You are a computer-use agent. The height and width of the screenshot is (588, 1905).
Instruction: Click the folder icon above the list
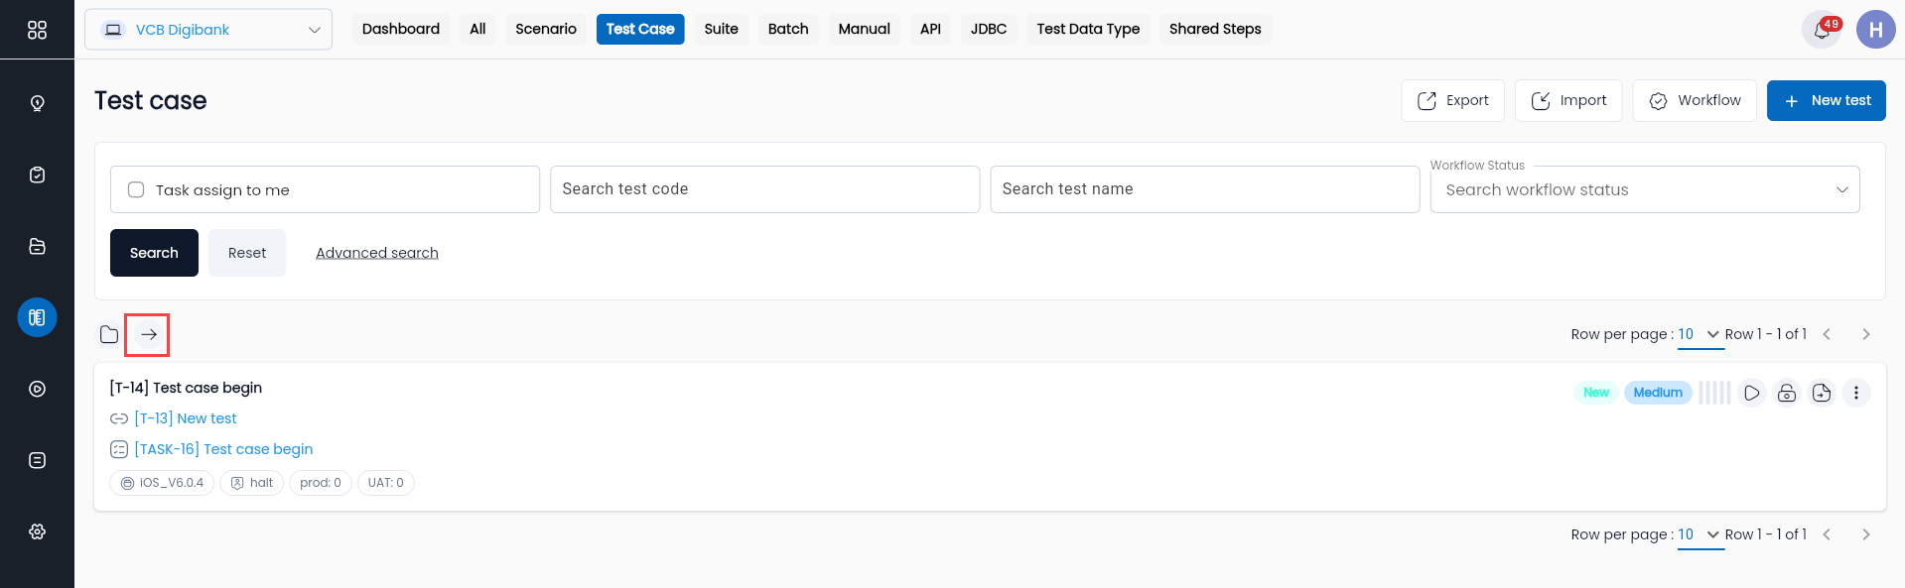109,335
